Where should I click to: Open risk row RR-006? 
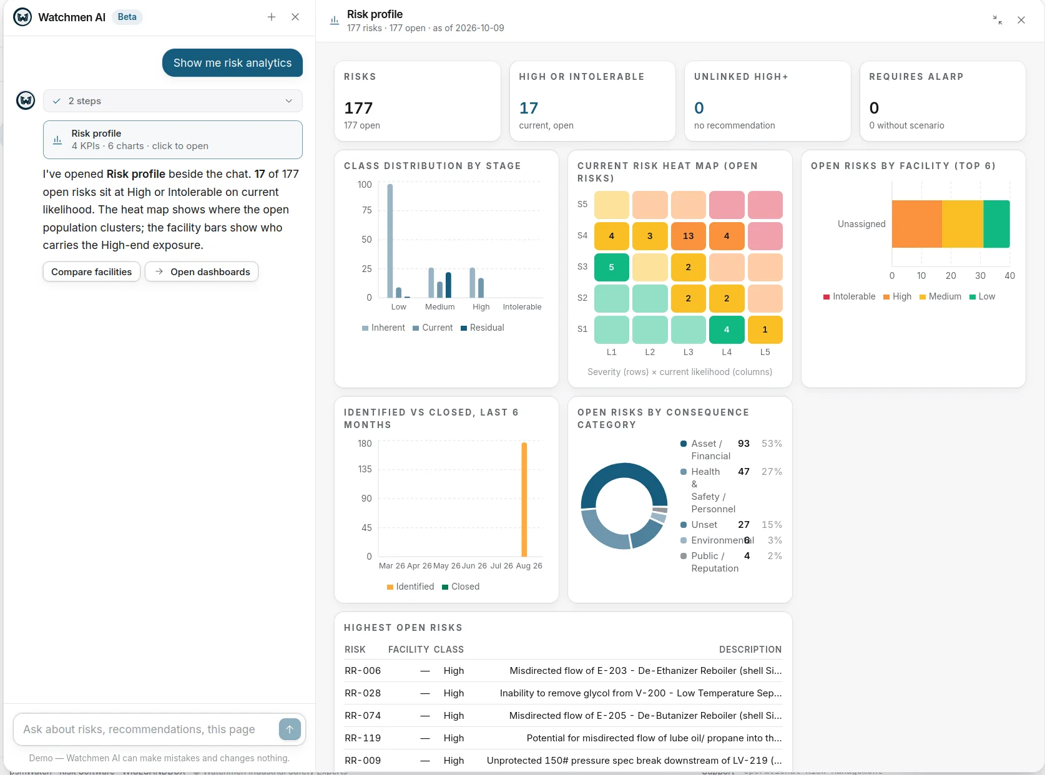click(563, 671)
